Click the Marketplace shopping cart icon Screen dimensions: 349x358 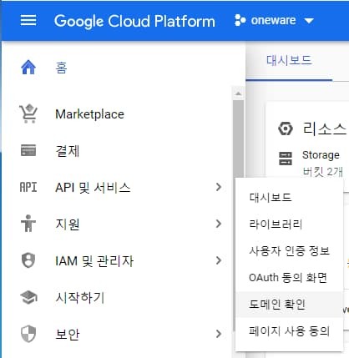pyautogui.click(x=28, y=113)
